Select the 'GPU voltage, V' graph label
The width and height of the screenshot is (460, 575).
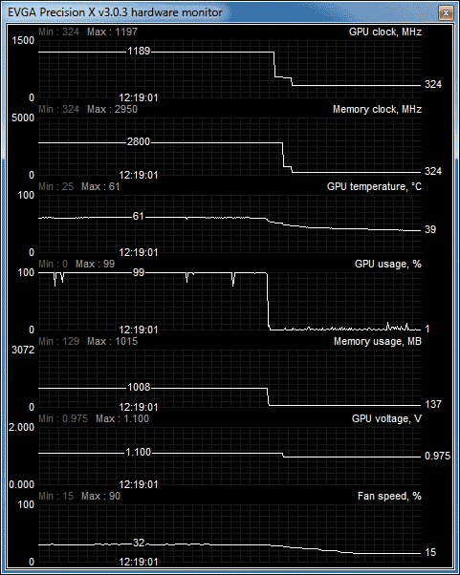386,418
